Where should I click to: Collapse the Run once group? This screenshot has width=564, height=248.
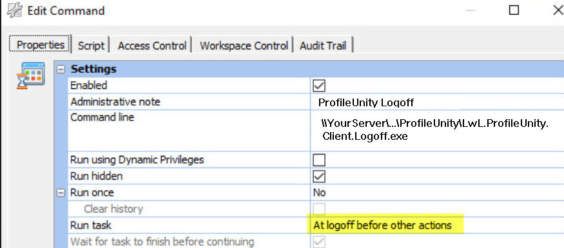point(61,193)
